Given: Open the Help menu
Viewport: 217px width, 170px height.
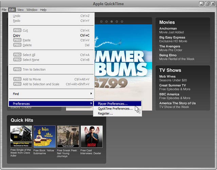Looking at the screenshot, I should [x=43, y=10].
